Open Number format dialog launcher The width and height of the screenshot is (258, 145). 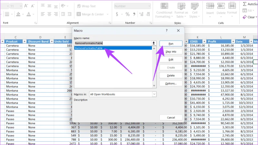click(151, 23)
